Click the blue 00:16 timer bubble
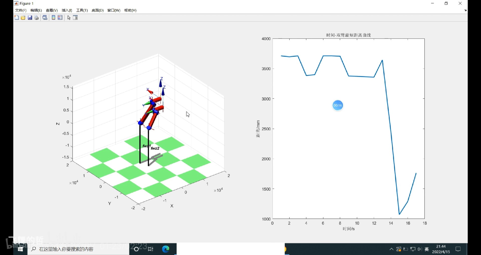Viewport: 481px width, 255px height. point(337,105)
